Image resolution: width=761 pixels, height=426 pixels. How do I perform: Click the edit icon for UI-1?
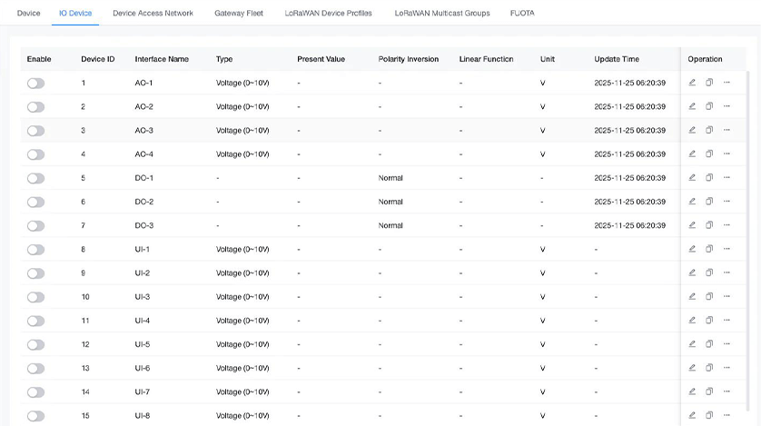692,249
